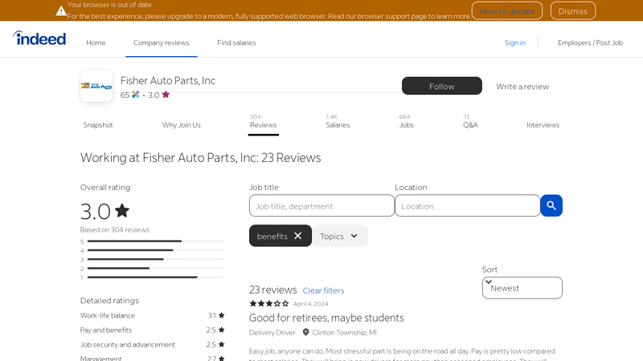Click the Sign in link
Screen dimensions: 643x361
[x=514, y=43]
